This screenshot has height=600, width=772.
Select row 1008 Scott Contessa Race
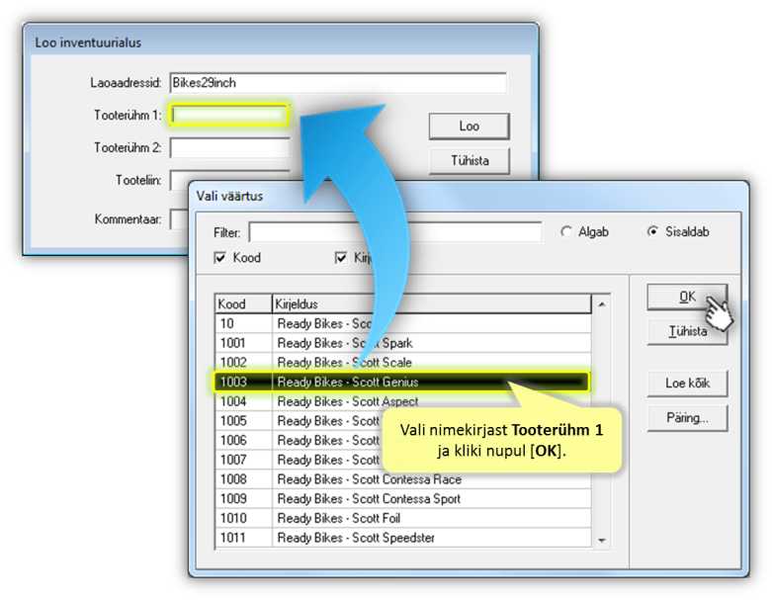pos(402,479)
